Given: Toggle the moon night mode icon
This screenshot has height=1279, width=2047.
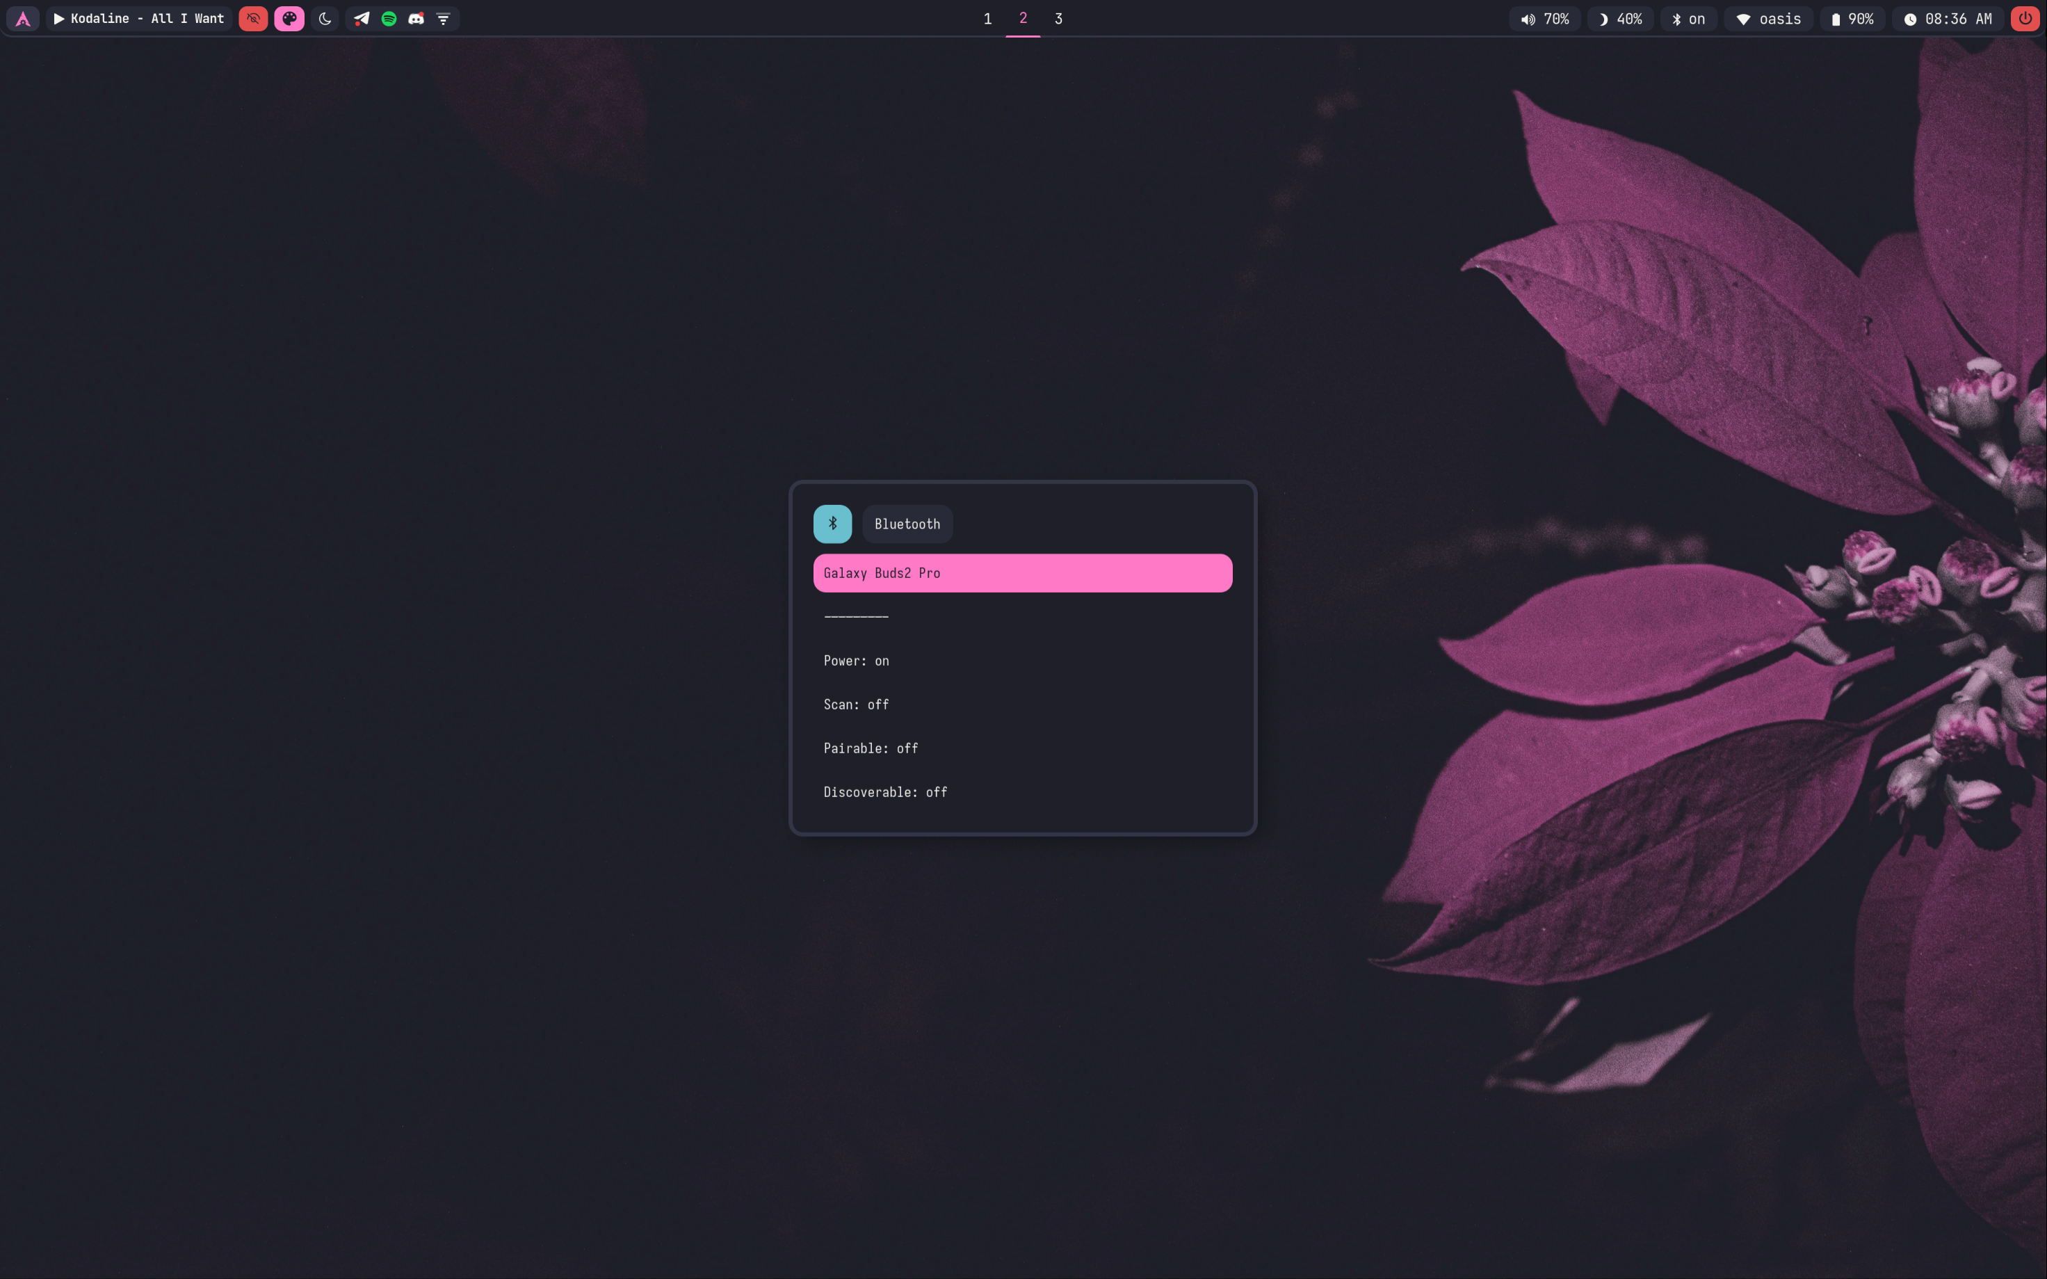Looking at the screenshot, I should (325, 19).
